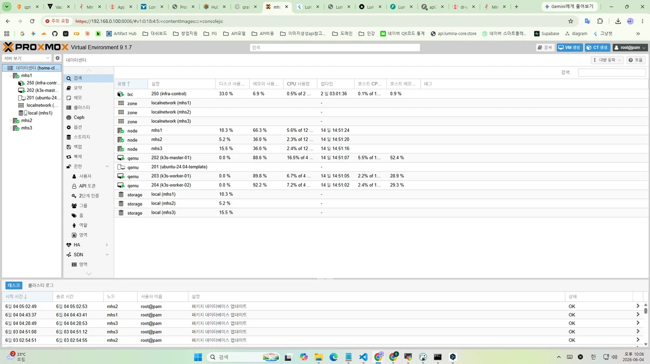Image resolution: width=650 pixels, height=364 pixels.
Task: Click the tree view settings gear icon
Action: tap(57, 58)
